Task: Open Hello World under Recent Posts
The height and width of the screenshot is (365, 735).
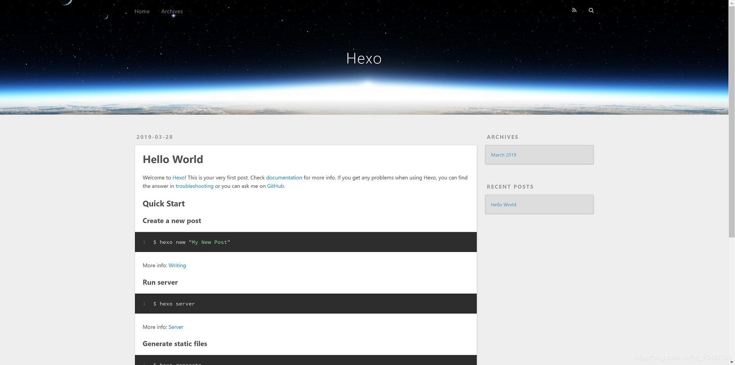Action: pyautogui.click(x=503, y=205)
